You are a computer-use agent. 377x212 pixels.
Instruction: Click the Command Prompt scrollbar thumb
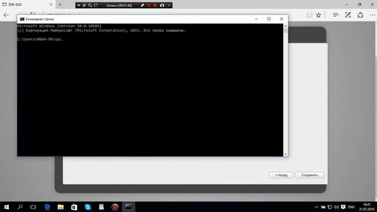point(286,31)
